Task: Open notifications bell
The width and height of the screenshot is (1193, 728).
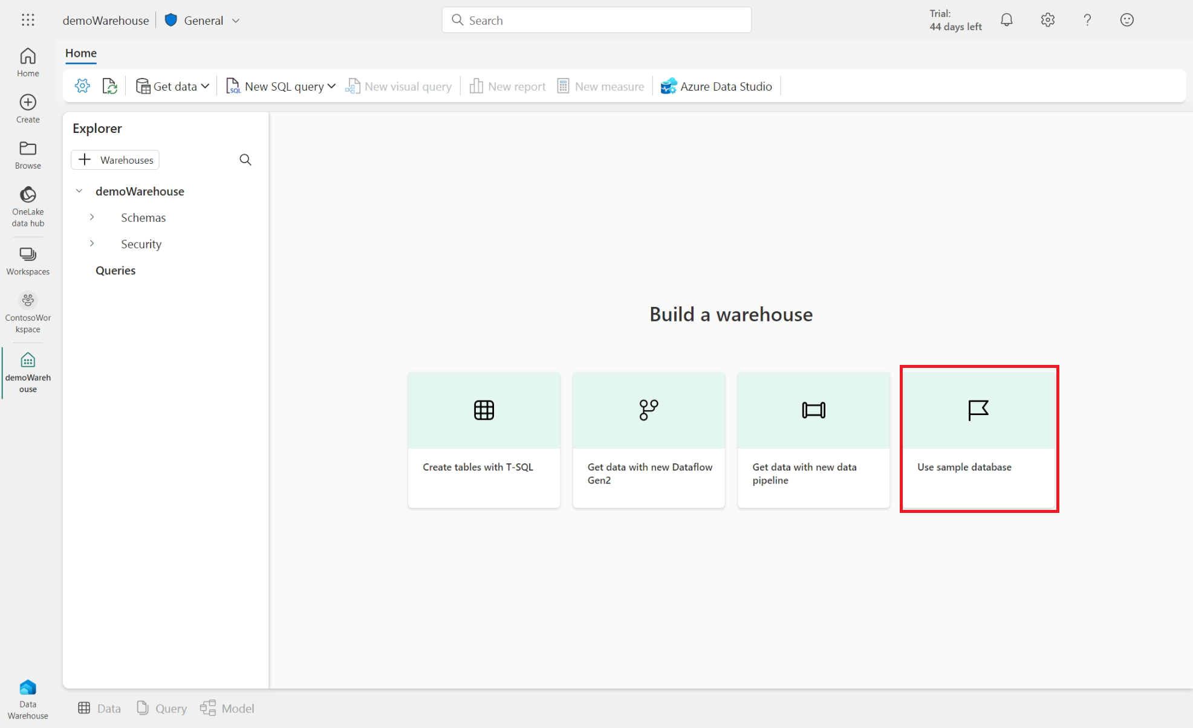Action: pos(1007,20)
